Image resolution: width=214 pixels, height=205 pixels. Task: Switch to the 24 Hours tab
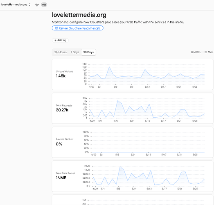point(61,52)
